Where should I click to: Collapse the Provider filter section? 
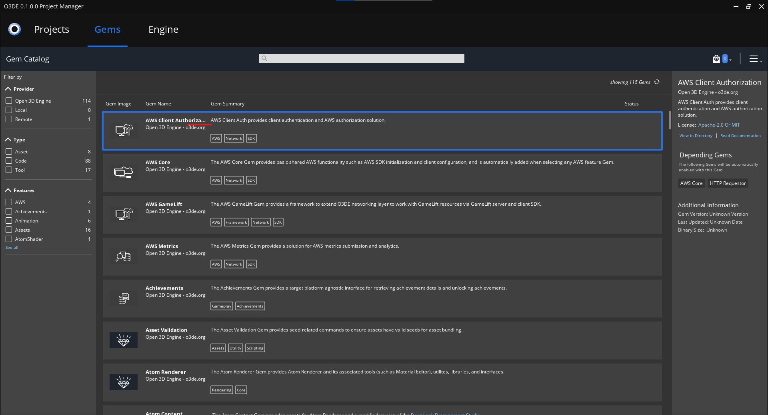(x=8, y=89)
